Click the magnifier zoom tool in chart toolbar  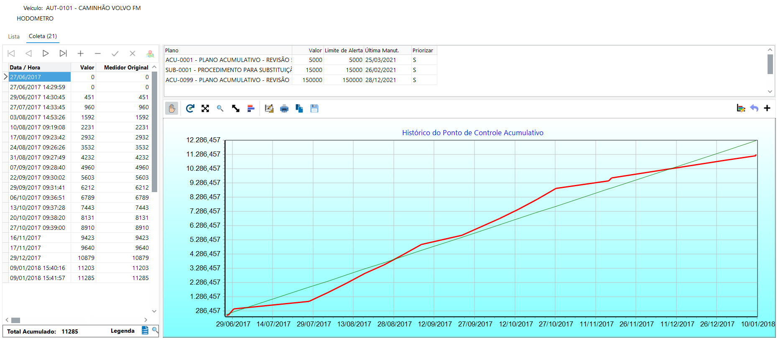[x=220, y=108]
